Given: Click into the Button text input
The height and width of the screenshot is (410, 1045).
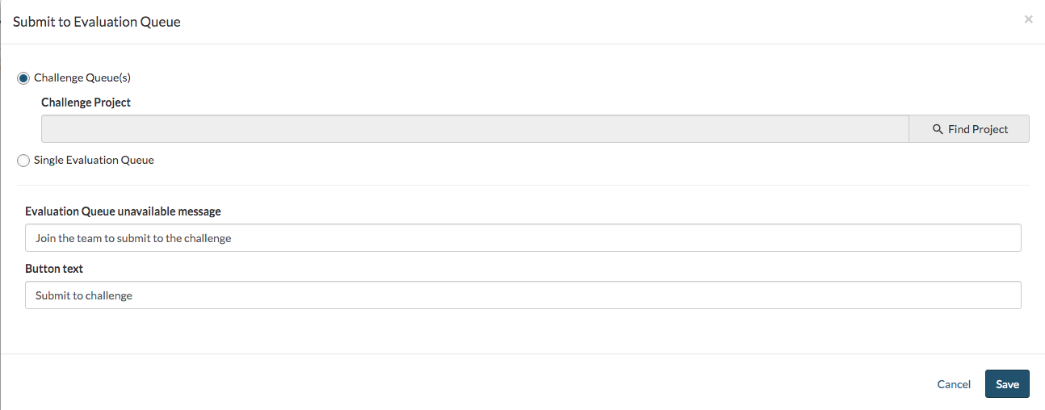Looking at the screenshot, I should (522, 295).
